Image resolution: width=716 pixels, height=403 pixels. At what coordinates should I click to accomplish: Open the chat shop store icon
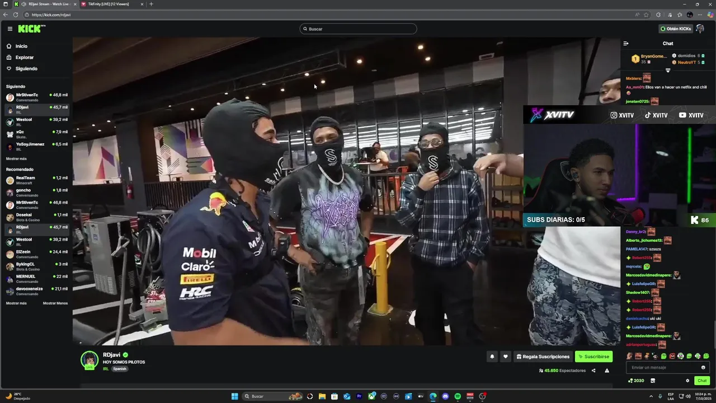[x=653, y=381]
